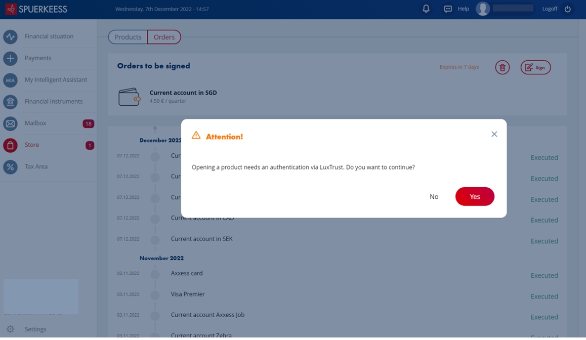Open Settings gear in sidebar

tap(11, 329)
